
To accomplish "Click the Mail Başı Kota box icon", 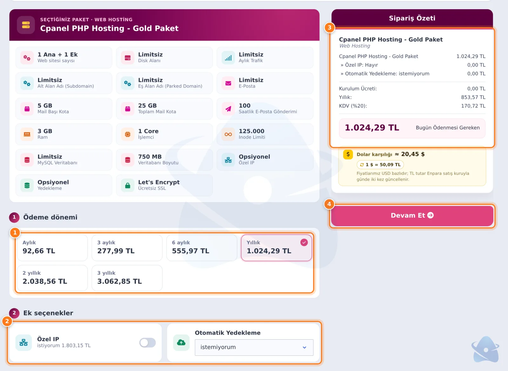I will tap(27, 109).
